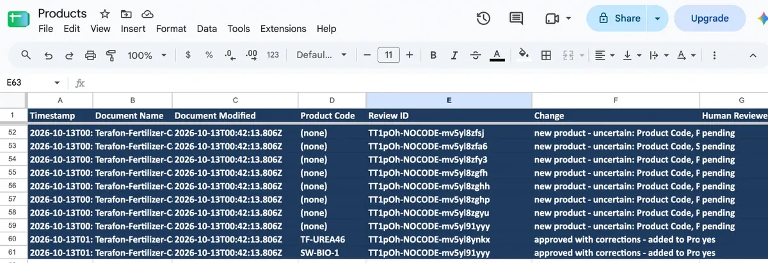Open the Gemini sparkle icon
The height and width of the screenshot is (263, 768).
762,19
